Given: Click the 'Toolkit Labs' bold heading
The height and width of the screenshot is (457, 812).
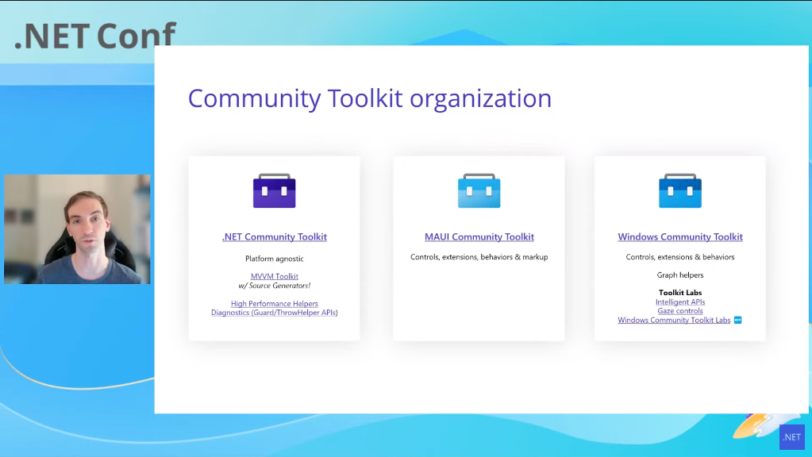Looking at the screenshot, I should pyautogui.click(x=680, y=293).
